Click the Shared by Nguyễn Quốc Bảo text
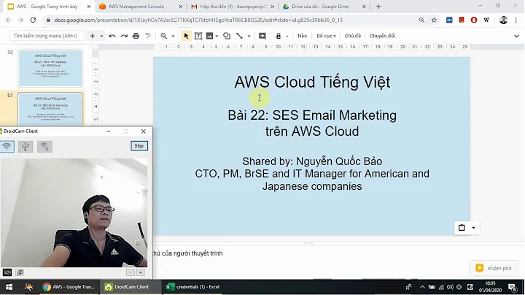Viewport: 525px width, 295px height. (312, 161)
